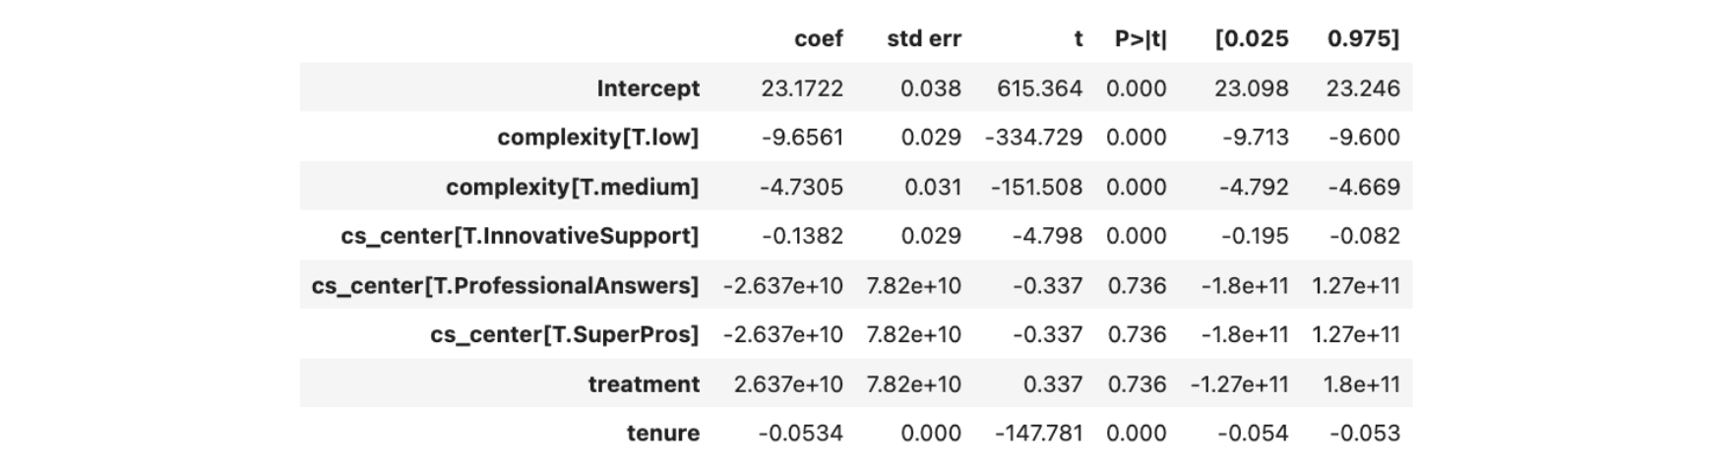Select the InnovativeSupport t value -4.798
Image resolution: width=1728 pixels, height=466 pixels.
point(1047,236)
